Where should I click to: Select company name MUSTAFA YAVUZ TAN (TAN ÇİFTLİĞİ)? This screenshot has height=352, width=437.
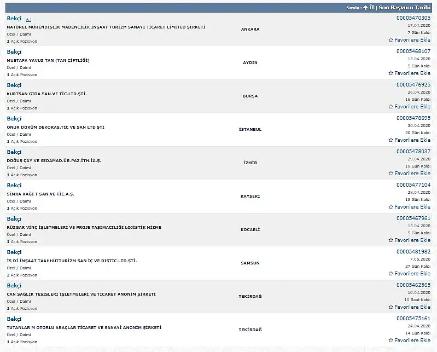[48, 61]
